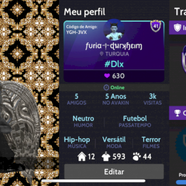The width and height of the screenshot is (186, 186).
Task: Select the Neutro humor field
Action: tap(83, 121)
